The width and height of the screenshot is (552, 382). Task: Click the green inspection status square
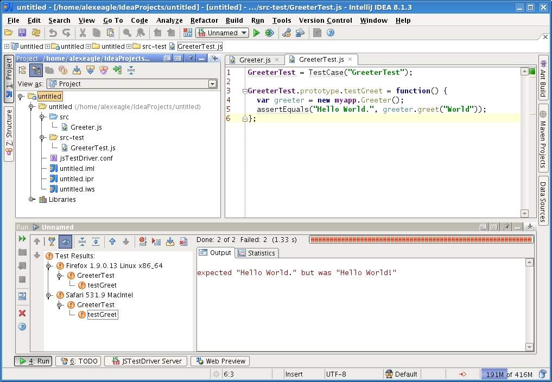[532, 72]
